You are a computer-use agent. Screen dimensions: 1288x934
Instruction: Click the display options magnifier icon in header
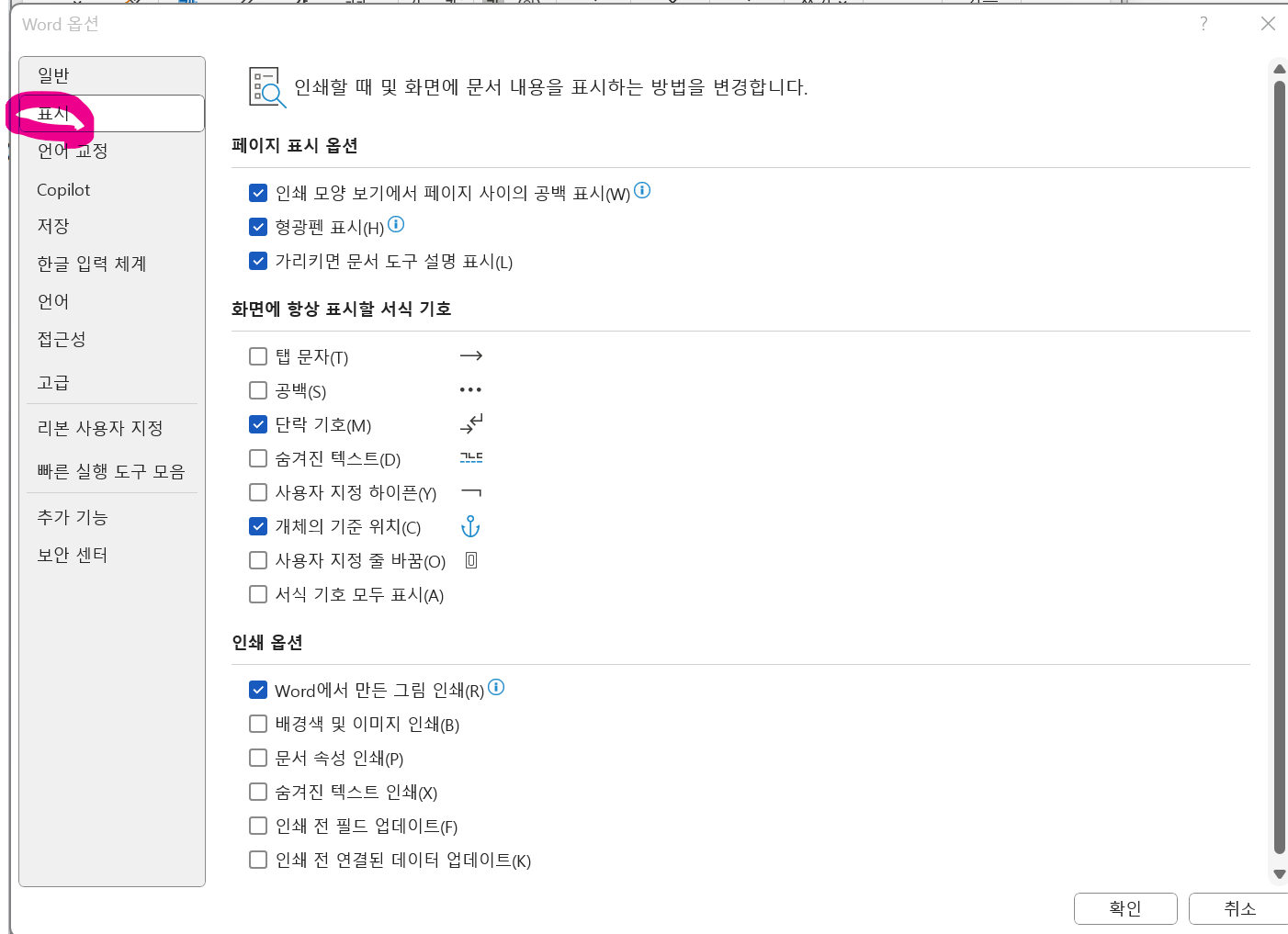point(267,87)
